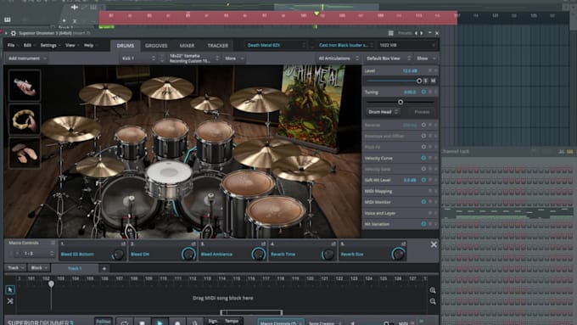Enable the Pitch FX power toggle
The image size is (577, 325).
pyautogui.click(x=423, y=147)
